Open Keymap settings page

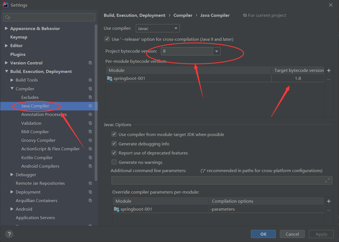click(19, 37)
